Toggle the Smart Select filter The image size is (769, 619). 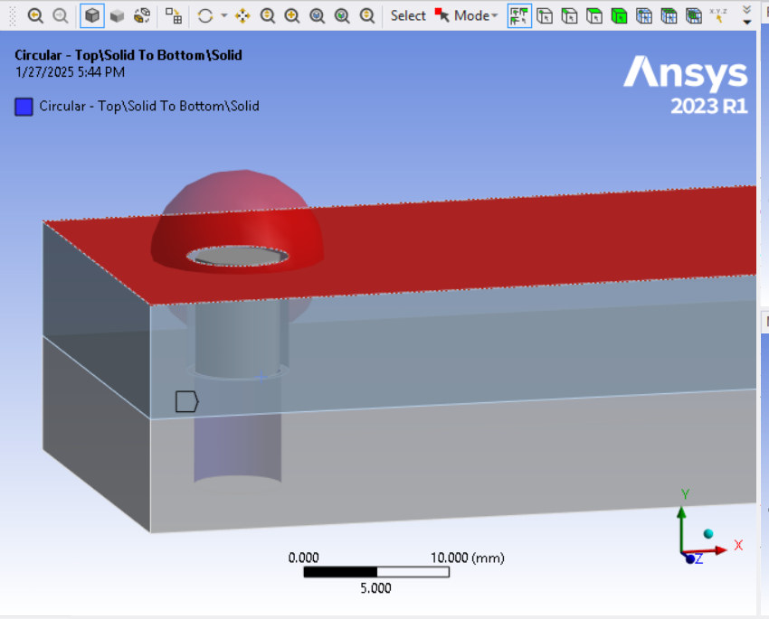pos(519,15)
